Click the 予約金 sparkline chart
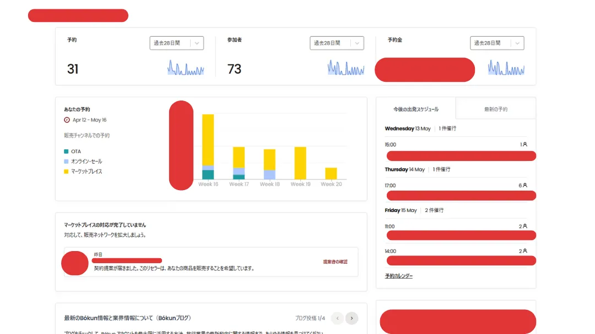The image size is (595, 334). point(506,68)
